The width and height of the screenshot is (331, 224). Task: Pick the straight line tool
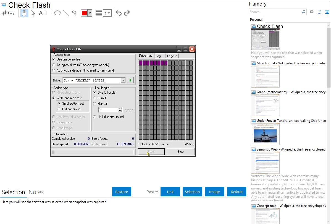tap(66, 13)
